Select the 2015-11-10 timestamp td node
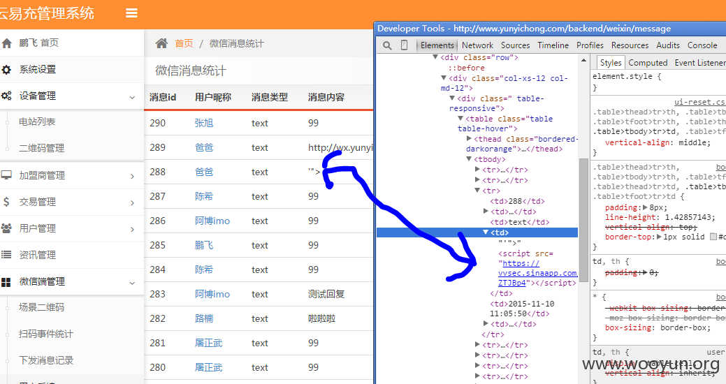The height and width of the screenshot is (384, 726). (522, 309)
